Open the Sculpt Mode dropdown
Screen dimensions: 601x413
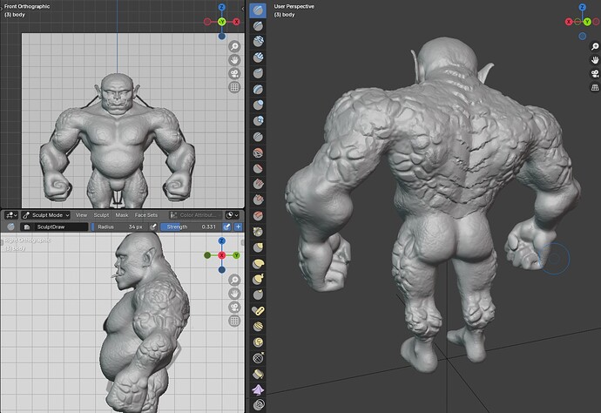[45, 215]
